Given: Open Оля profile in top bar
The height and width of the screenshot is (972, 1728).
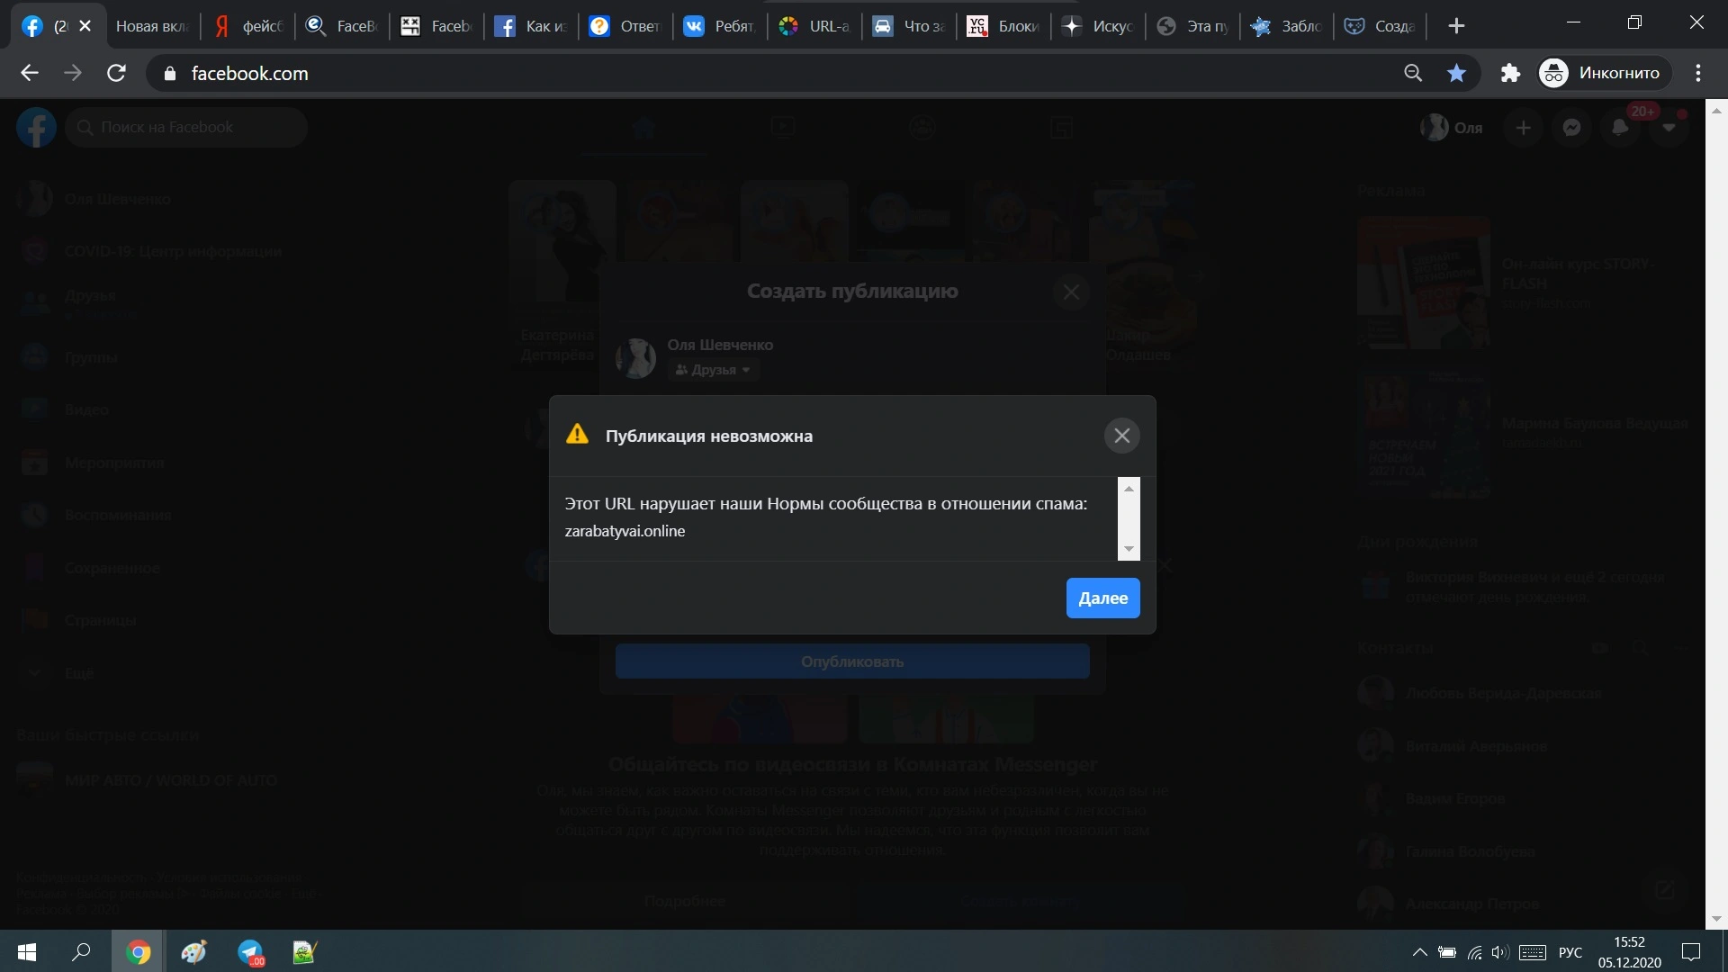Looking at the screenshot, I should tap(1451, 128).
